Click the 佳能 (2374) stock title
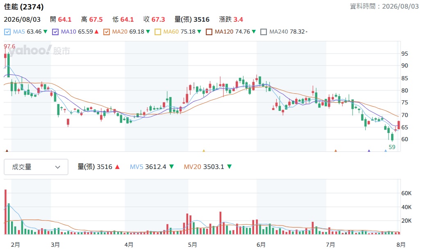Screen dimensions: 421x250 (x=24, y=7)
